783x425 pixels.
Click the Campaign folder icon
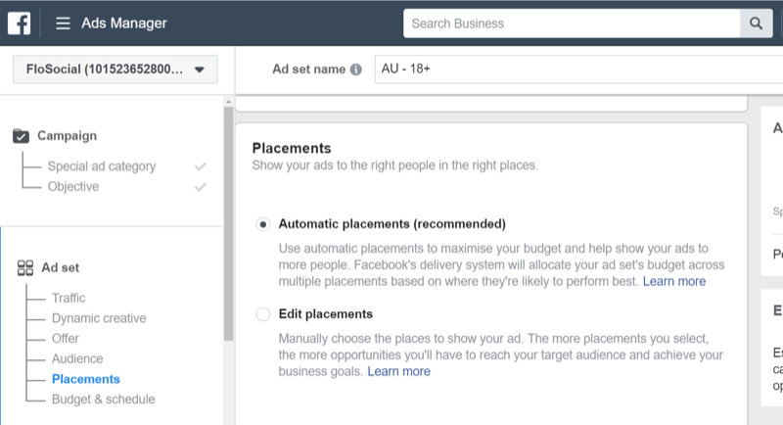22,136
